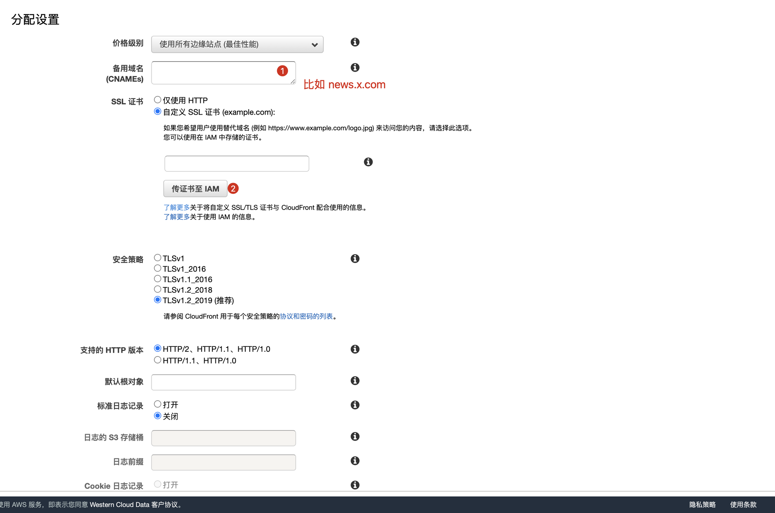The image size is (775, 513).
Task: Click the 默认根对象 input field
Action: [224, 382]
